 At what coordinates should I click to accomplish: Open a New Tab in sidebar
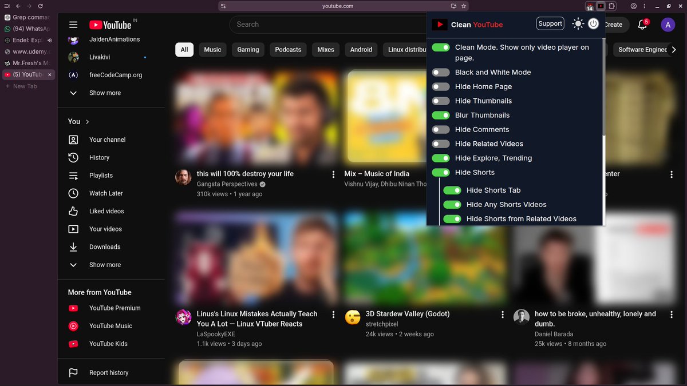coord(28,86)
